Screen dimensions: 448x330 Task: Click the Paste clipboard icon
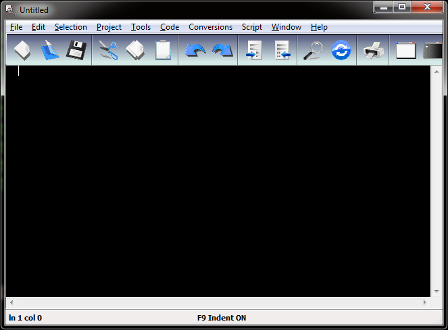[163, 50]
